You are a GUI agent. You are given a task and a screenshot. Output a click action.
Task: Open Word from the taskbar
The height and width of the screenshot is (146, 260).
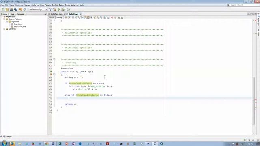(53, 144)
